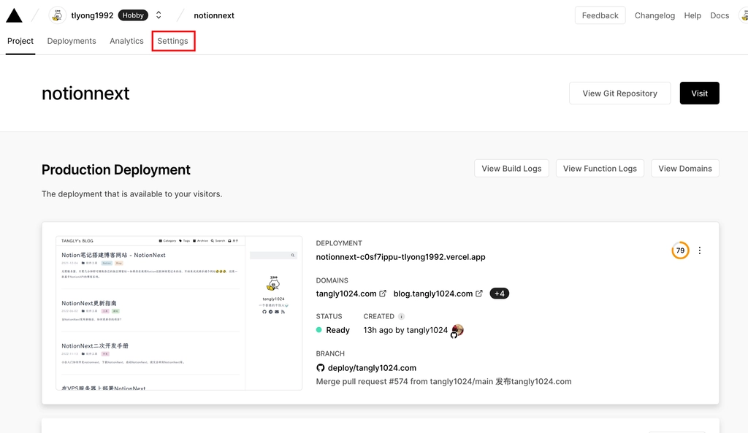Switch to the Settings tab

tap(172, 41)
